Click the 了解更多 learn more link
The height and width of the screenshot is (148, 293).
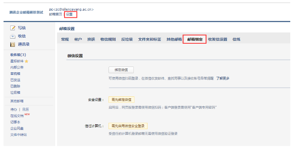pyautogui.click(x=223, y=78)
